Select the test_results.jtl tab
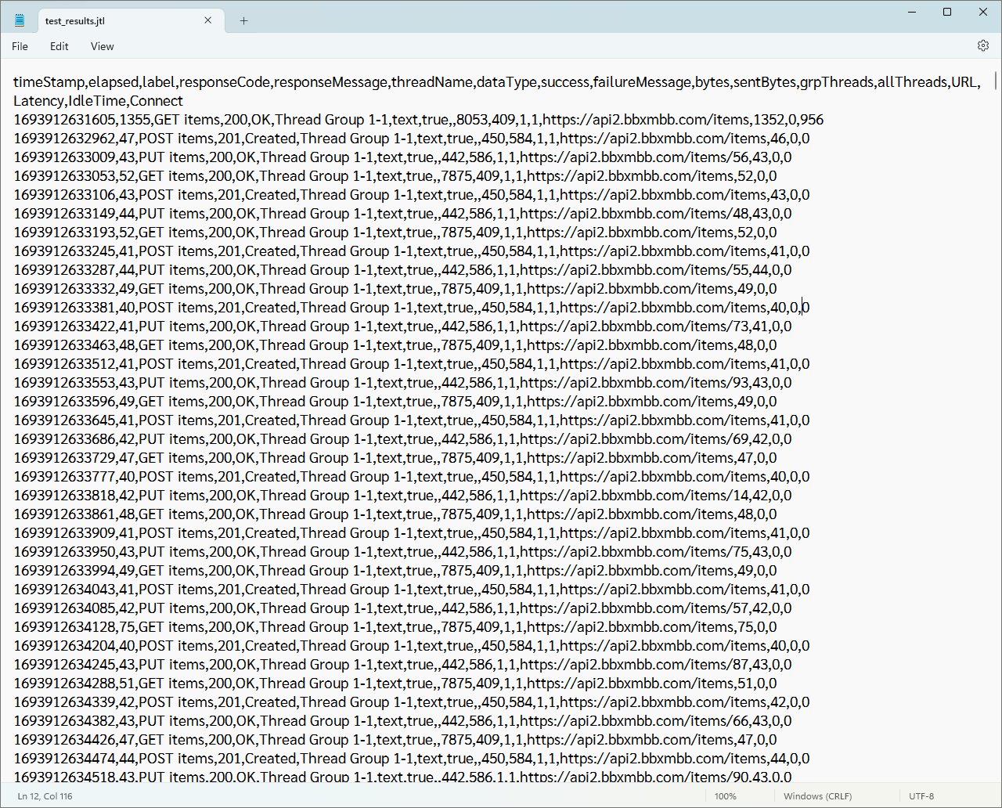The width and height of the screenshot is (1002, 808). 110,21
